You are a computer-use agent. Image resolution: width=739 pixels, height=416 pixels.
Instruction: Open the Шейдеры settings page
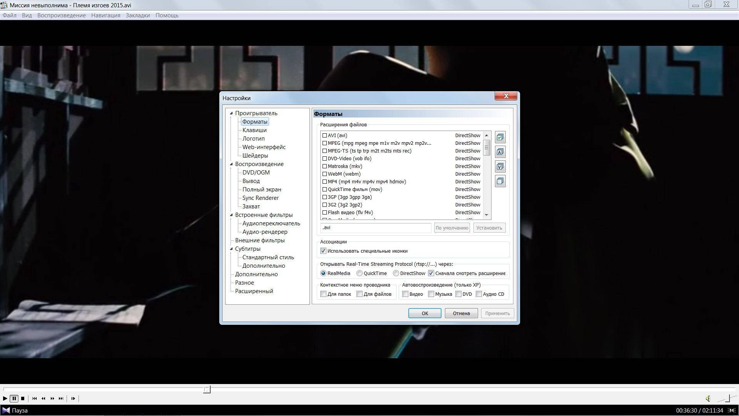tap(255, 156)
